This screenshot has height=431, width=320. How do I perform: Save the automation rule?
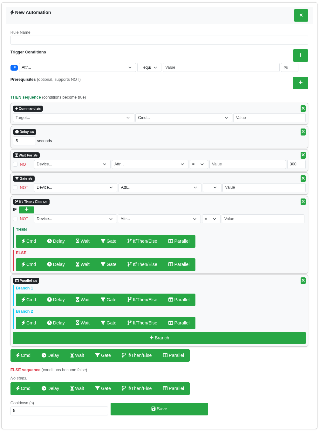[159, 409]
